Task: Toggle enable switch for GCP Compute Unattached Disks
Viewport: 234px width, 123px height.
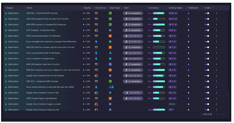Action: pyautogui.click(x=207, y=30)
